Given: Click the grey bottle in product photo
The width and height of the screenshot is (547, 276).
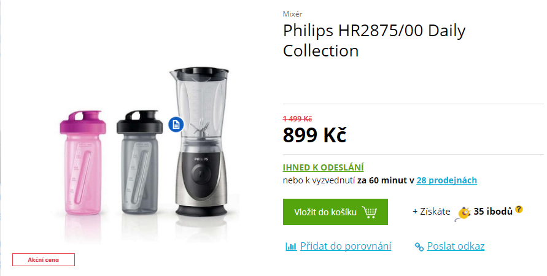Looking at the screenshot, I should (x=139, y=162).
